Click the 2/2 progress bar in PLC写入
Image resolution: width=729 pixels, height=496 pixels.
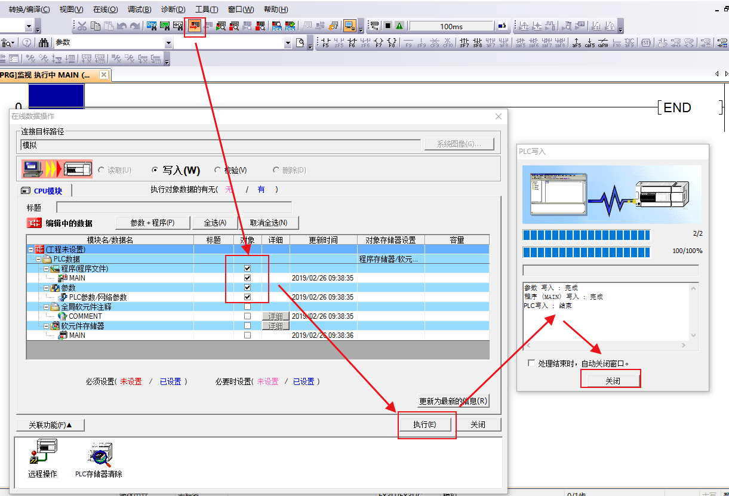tap(586, 235)
